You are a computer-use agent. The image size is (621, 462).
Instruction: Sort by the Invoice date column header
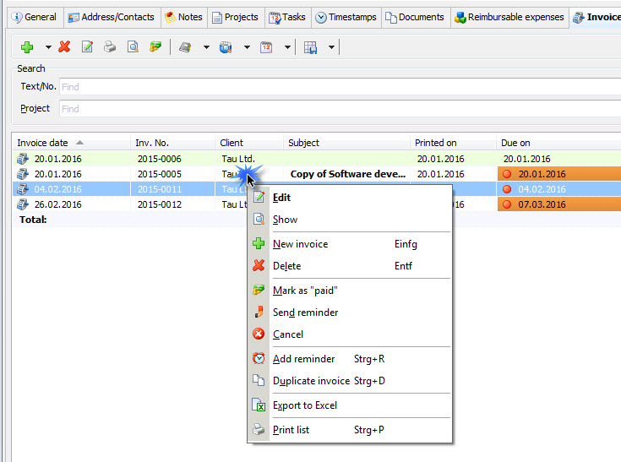click(43, 143)
